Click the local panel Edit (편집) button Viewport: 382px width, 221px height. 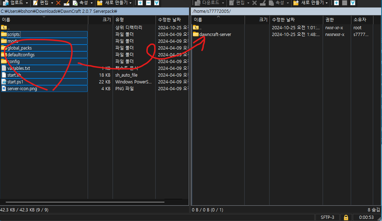click(x=41, y=3)
